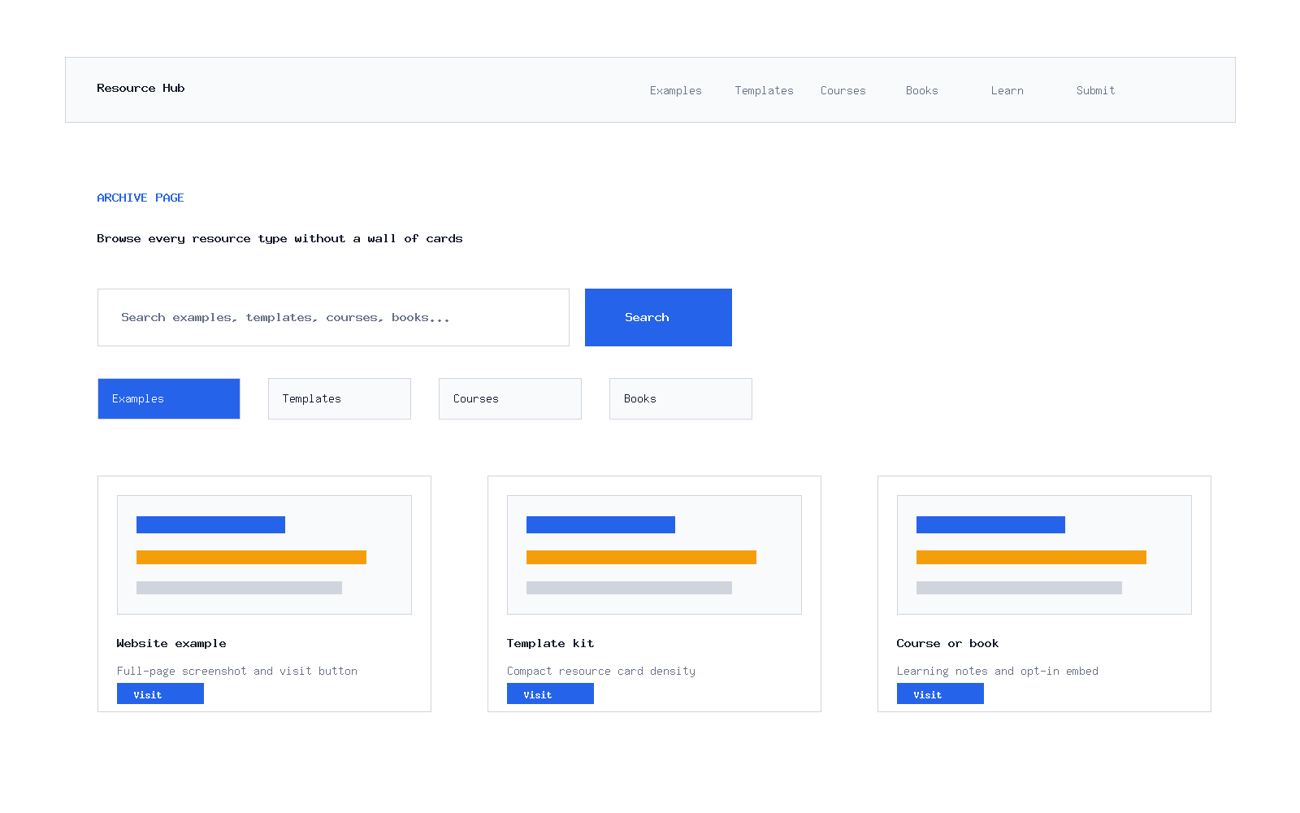Click Visit on the Website example card
This screenshot has width=1300, height=813.
coord(160,693)
